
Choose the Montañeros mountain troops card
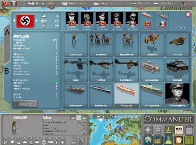(127, 44)
